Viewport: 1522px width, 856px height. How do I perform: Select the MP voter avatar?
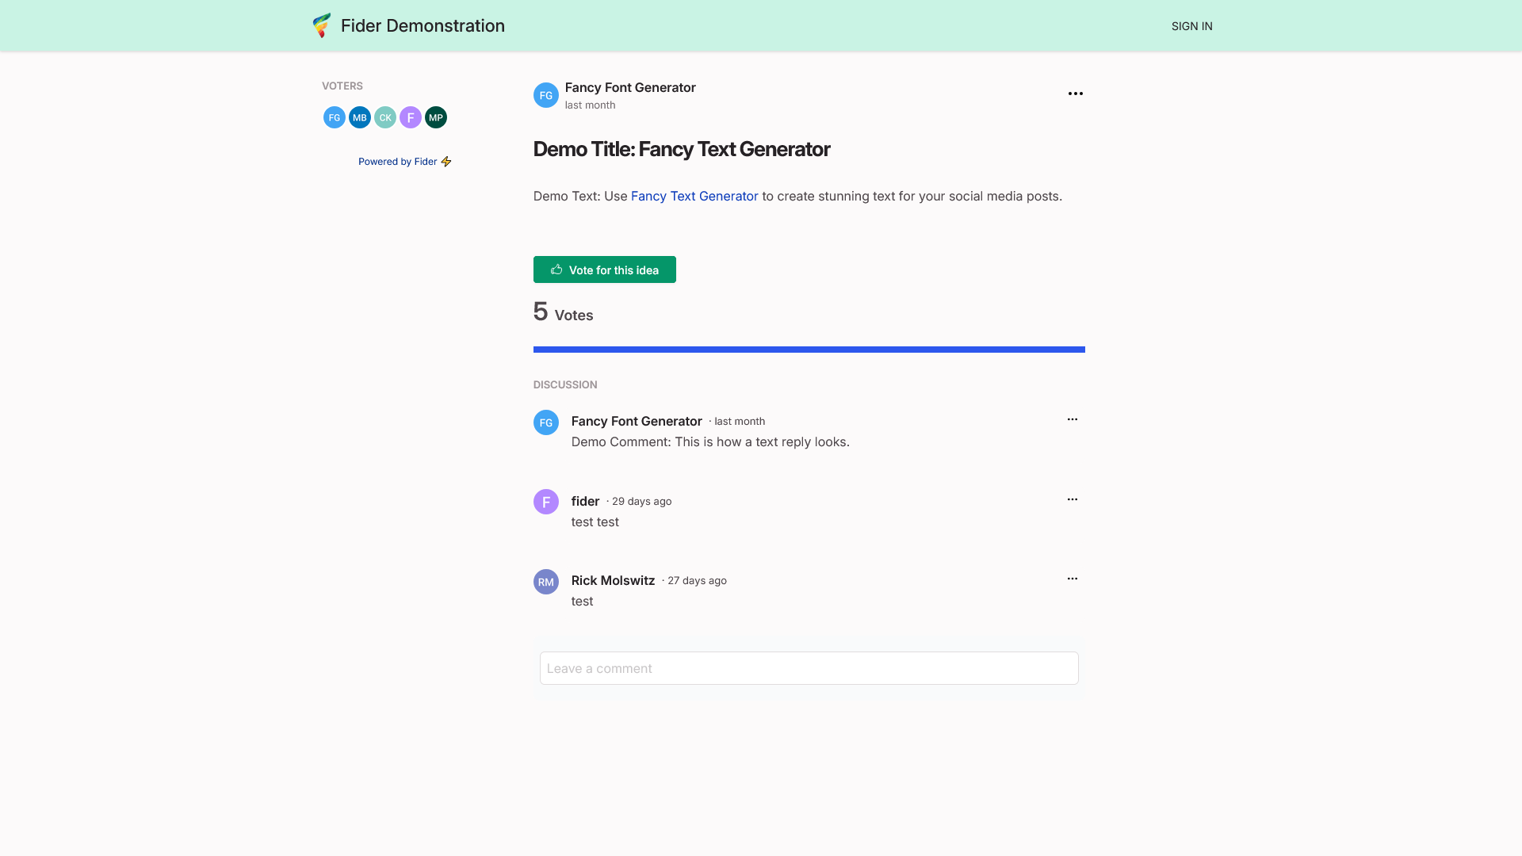pos(436,117)
